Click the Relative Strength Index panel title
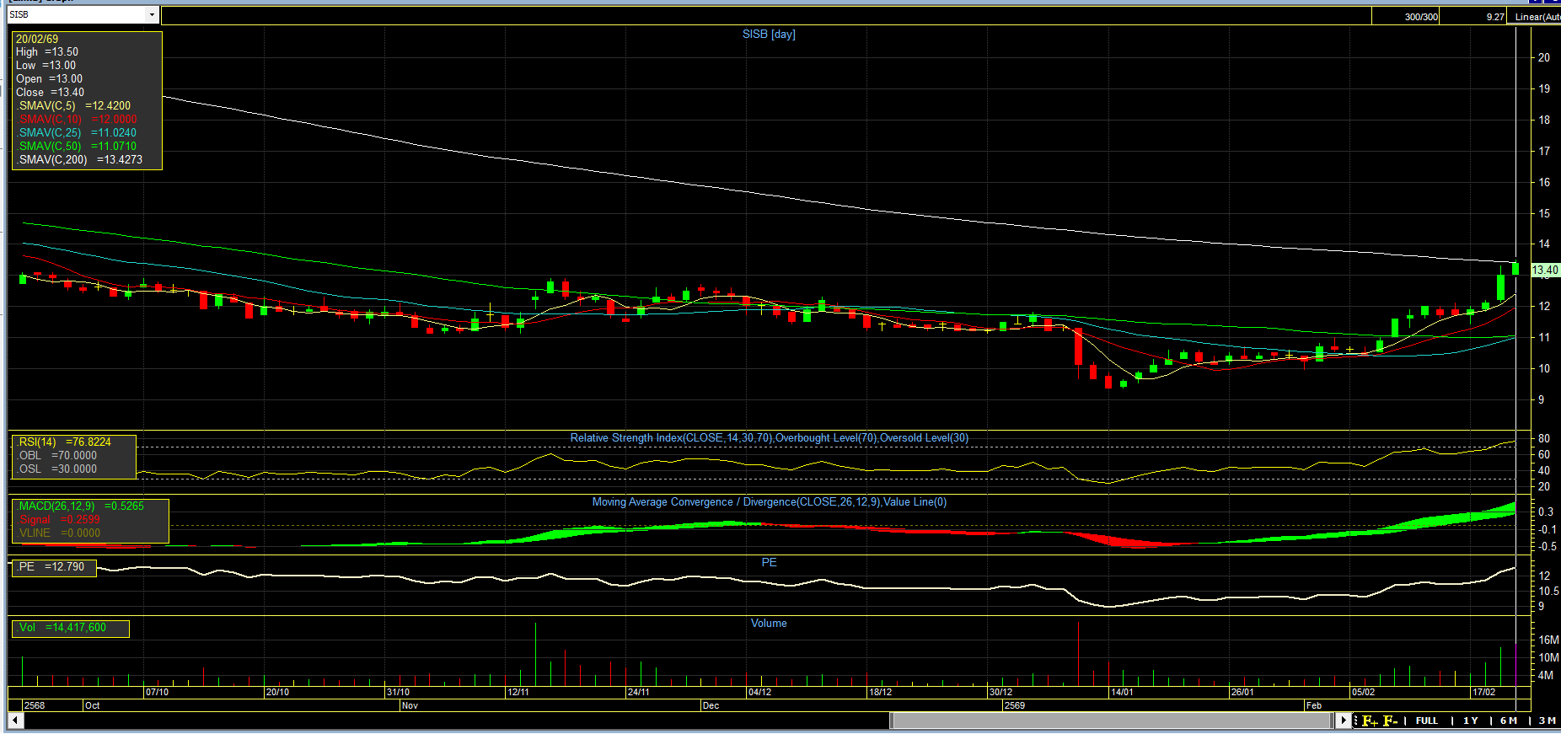1561x734 pixels. pos(769,437)
